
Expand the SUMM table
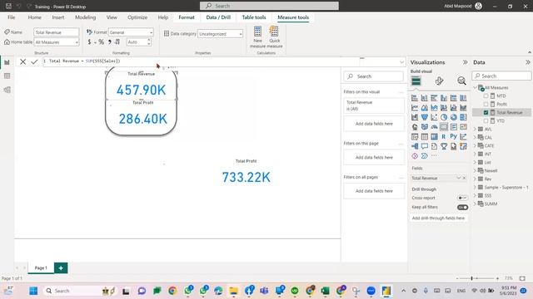click(x=476, y=203)
